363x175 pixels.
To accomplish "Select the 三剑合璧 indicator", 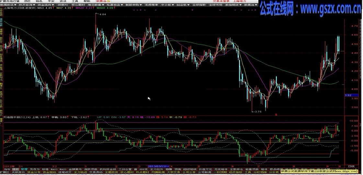I will tap(125, 169).
